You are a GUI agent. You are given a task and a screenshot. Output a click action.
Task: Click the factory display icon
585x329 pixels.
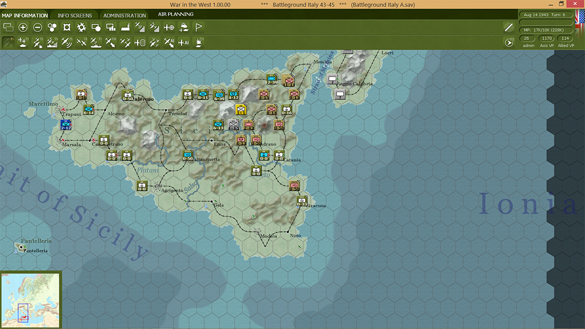[125, 27]
